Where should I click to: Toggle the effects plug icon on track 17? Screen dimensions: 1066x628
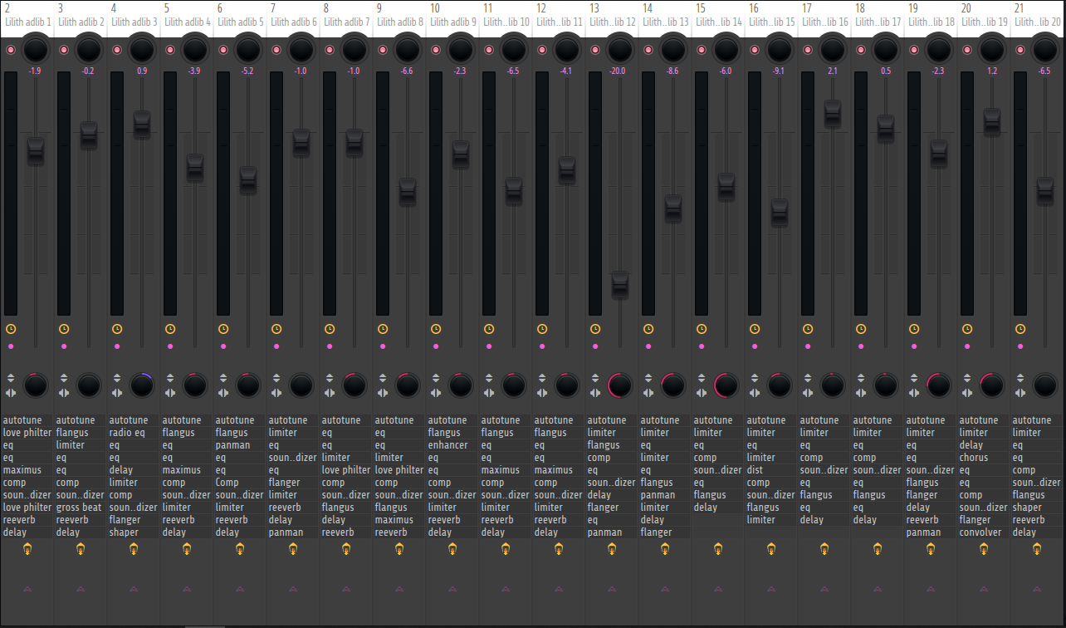click(x=824, y=548)
